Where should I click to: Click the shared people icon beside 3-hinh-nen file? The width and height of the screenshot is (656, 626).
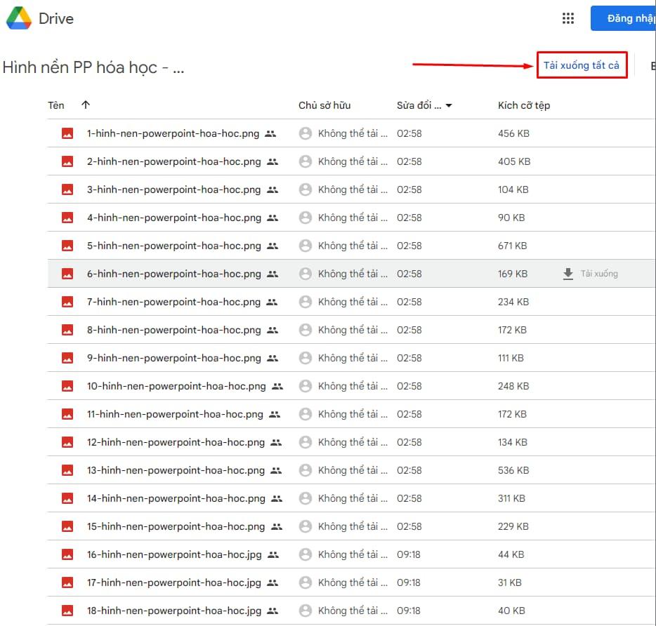pos(273,189)
